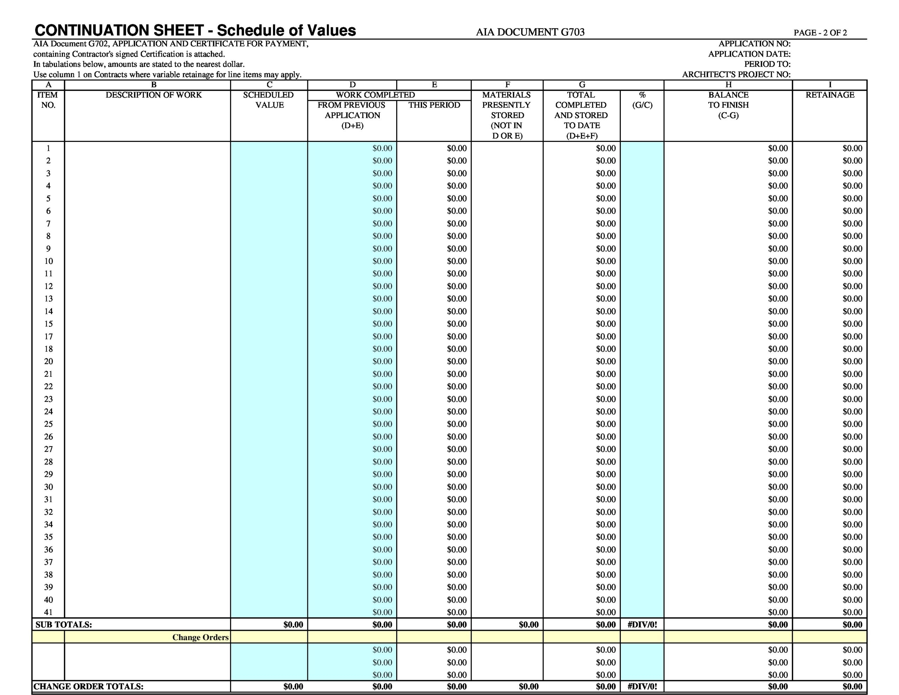The image size is (899, 695).
Task: Click the DESCRIPTION OF WORK column header
Action: (153, 95)
